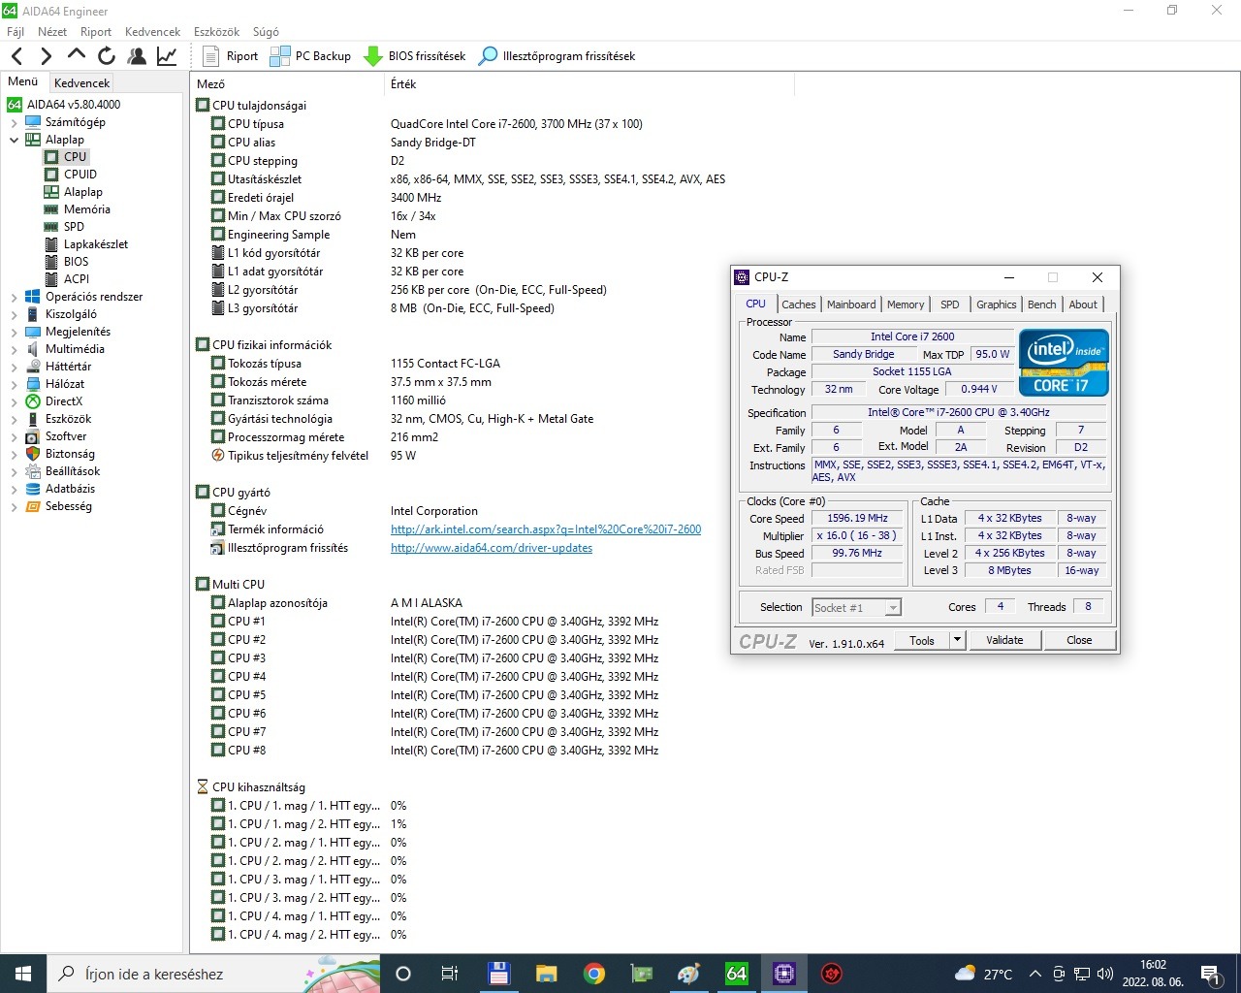
Task: Open Illesztőprogram frissítések in toolbar
Action: 557,56
